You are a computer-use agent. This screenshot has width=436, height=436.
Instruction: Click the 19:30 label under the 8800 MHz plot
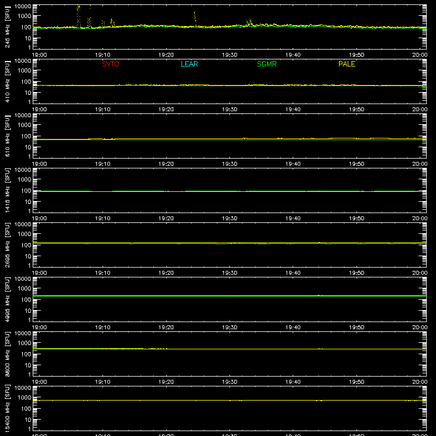229,382
